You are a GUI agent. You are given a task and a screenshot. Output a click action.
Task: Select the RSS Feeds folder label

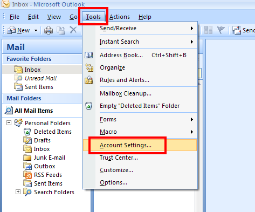[48, 175]
